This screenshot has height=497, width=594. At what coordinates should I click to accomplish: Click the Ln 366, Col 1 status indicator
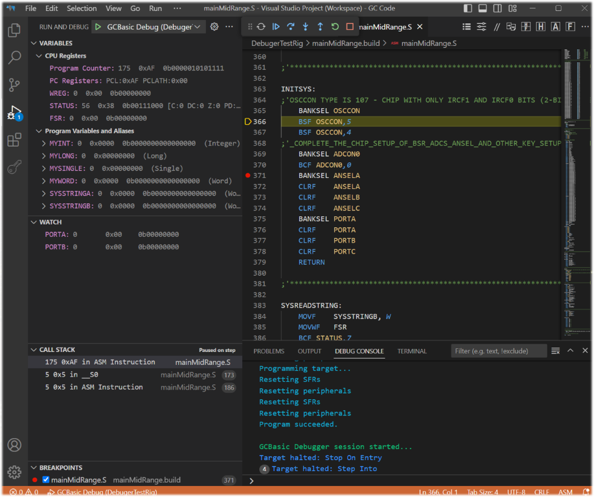438,492
